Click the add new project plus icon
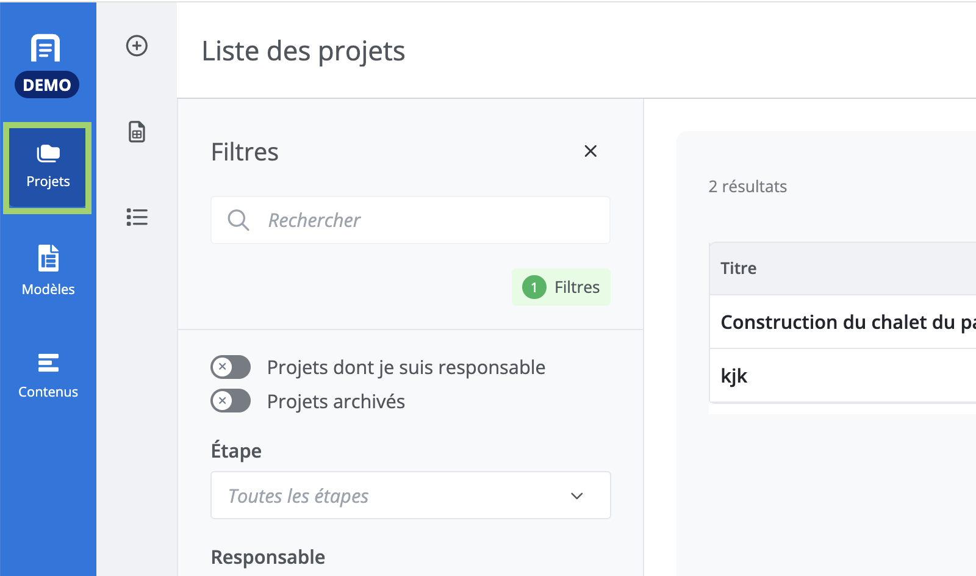The height and width of the screenshot is (576, 976). coord(137,46)
